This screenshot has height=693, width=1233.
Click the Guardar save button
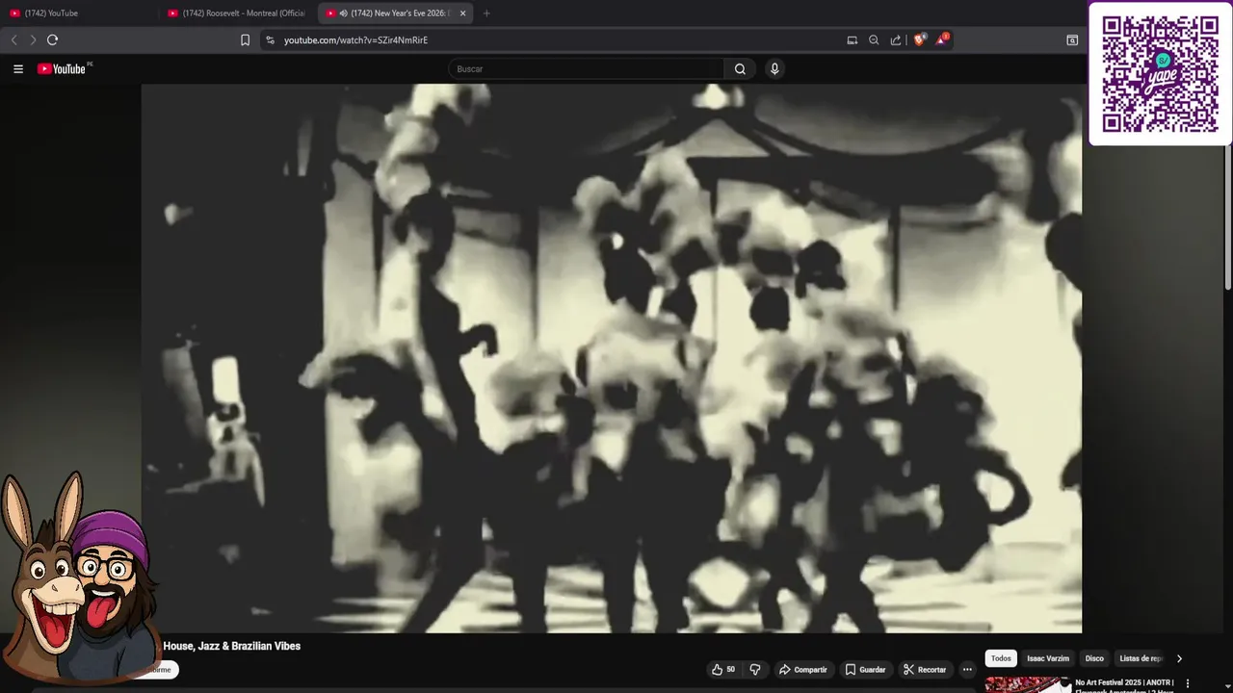pyautogui.click(x=865, y=669)
